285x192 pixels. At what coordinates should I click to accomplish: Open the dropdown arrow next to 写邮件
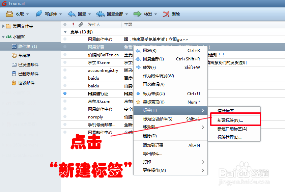click(60, 14)
